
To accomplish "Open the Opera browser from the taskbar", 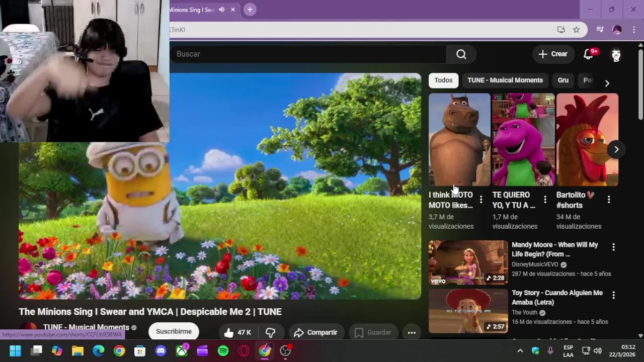I will [x=244, y=351].
